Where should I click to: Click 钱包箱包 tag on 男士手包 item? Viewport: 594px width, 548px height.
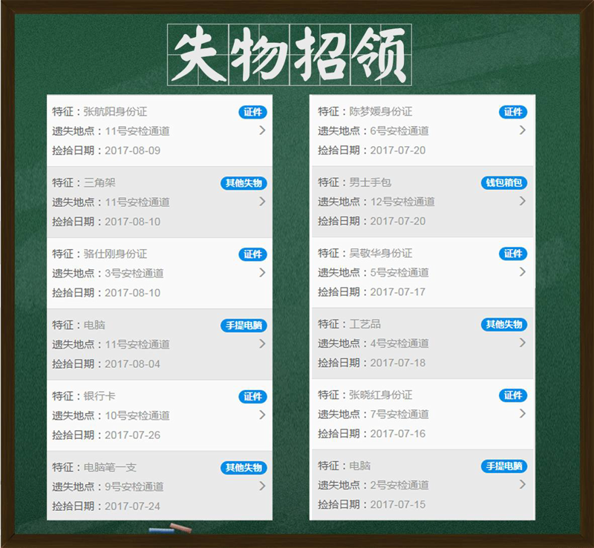[504, 183]
